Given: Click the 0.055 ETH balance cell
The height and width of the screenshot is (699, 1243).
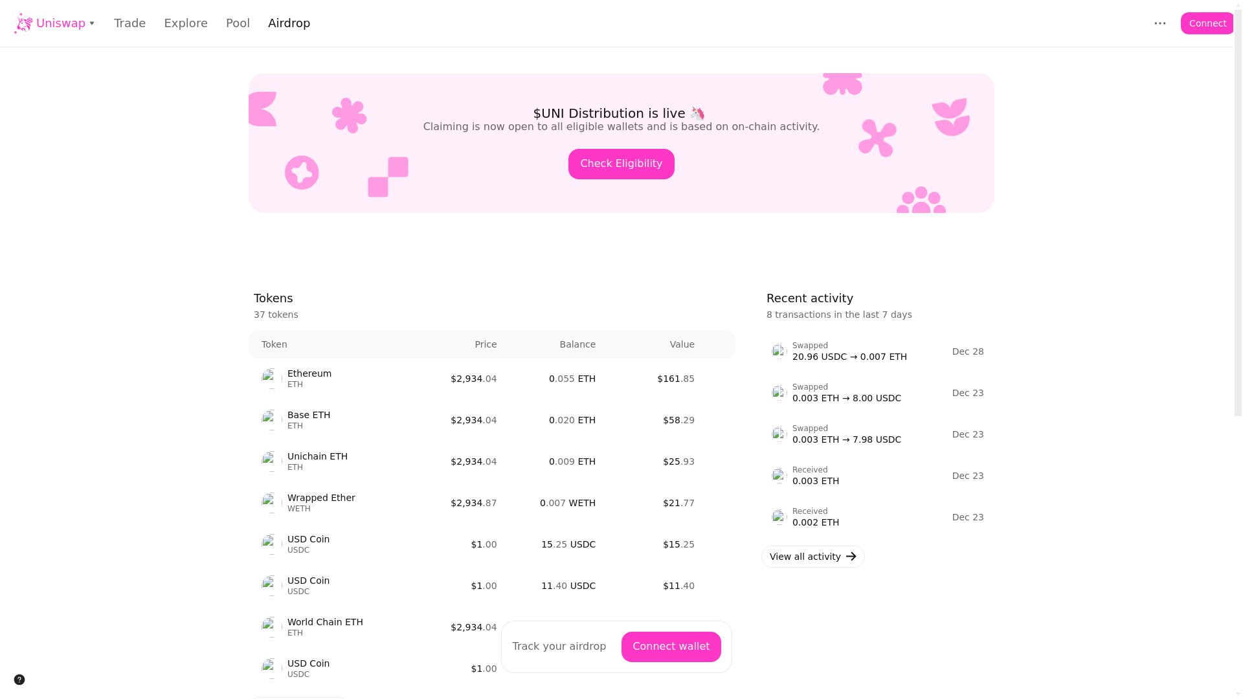Looking at the screenshot, I should tap(572, 379).
